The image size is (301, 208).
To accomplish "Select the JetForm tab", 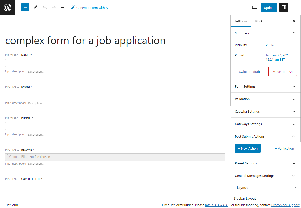I will (241, 21).
